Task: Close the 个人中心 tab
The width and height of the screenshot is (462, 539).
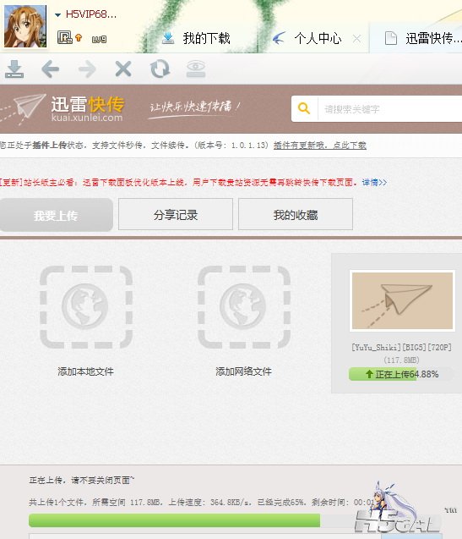Action: point(356,39)
